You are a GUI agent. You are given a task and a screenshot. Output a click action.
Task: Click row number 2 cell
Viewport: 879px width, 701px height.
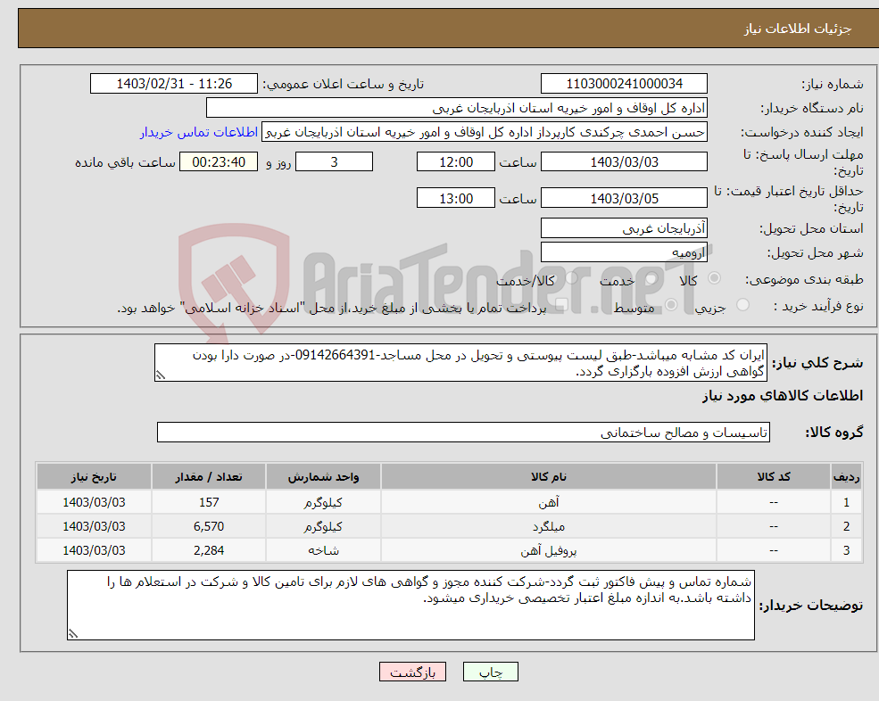pos(846,527)
